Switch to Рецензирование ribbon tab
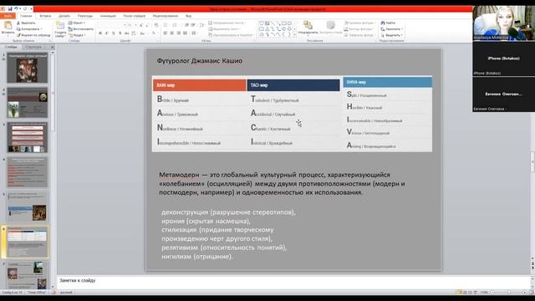535x301 pixels. coord(166,16)
